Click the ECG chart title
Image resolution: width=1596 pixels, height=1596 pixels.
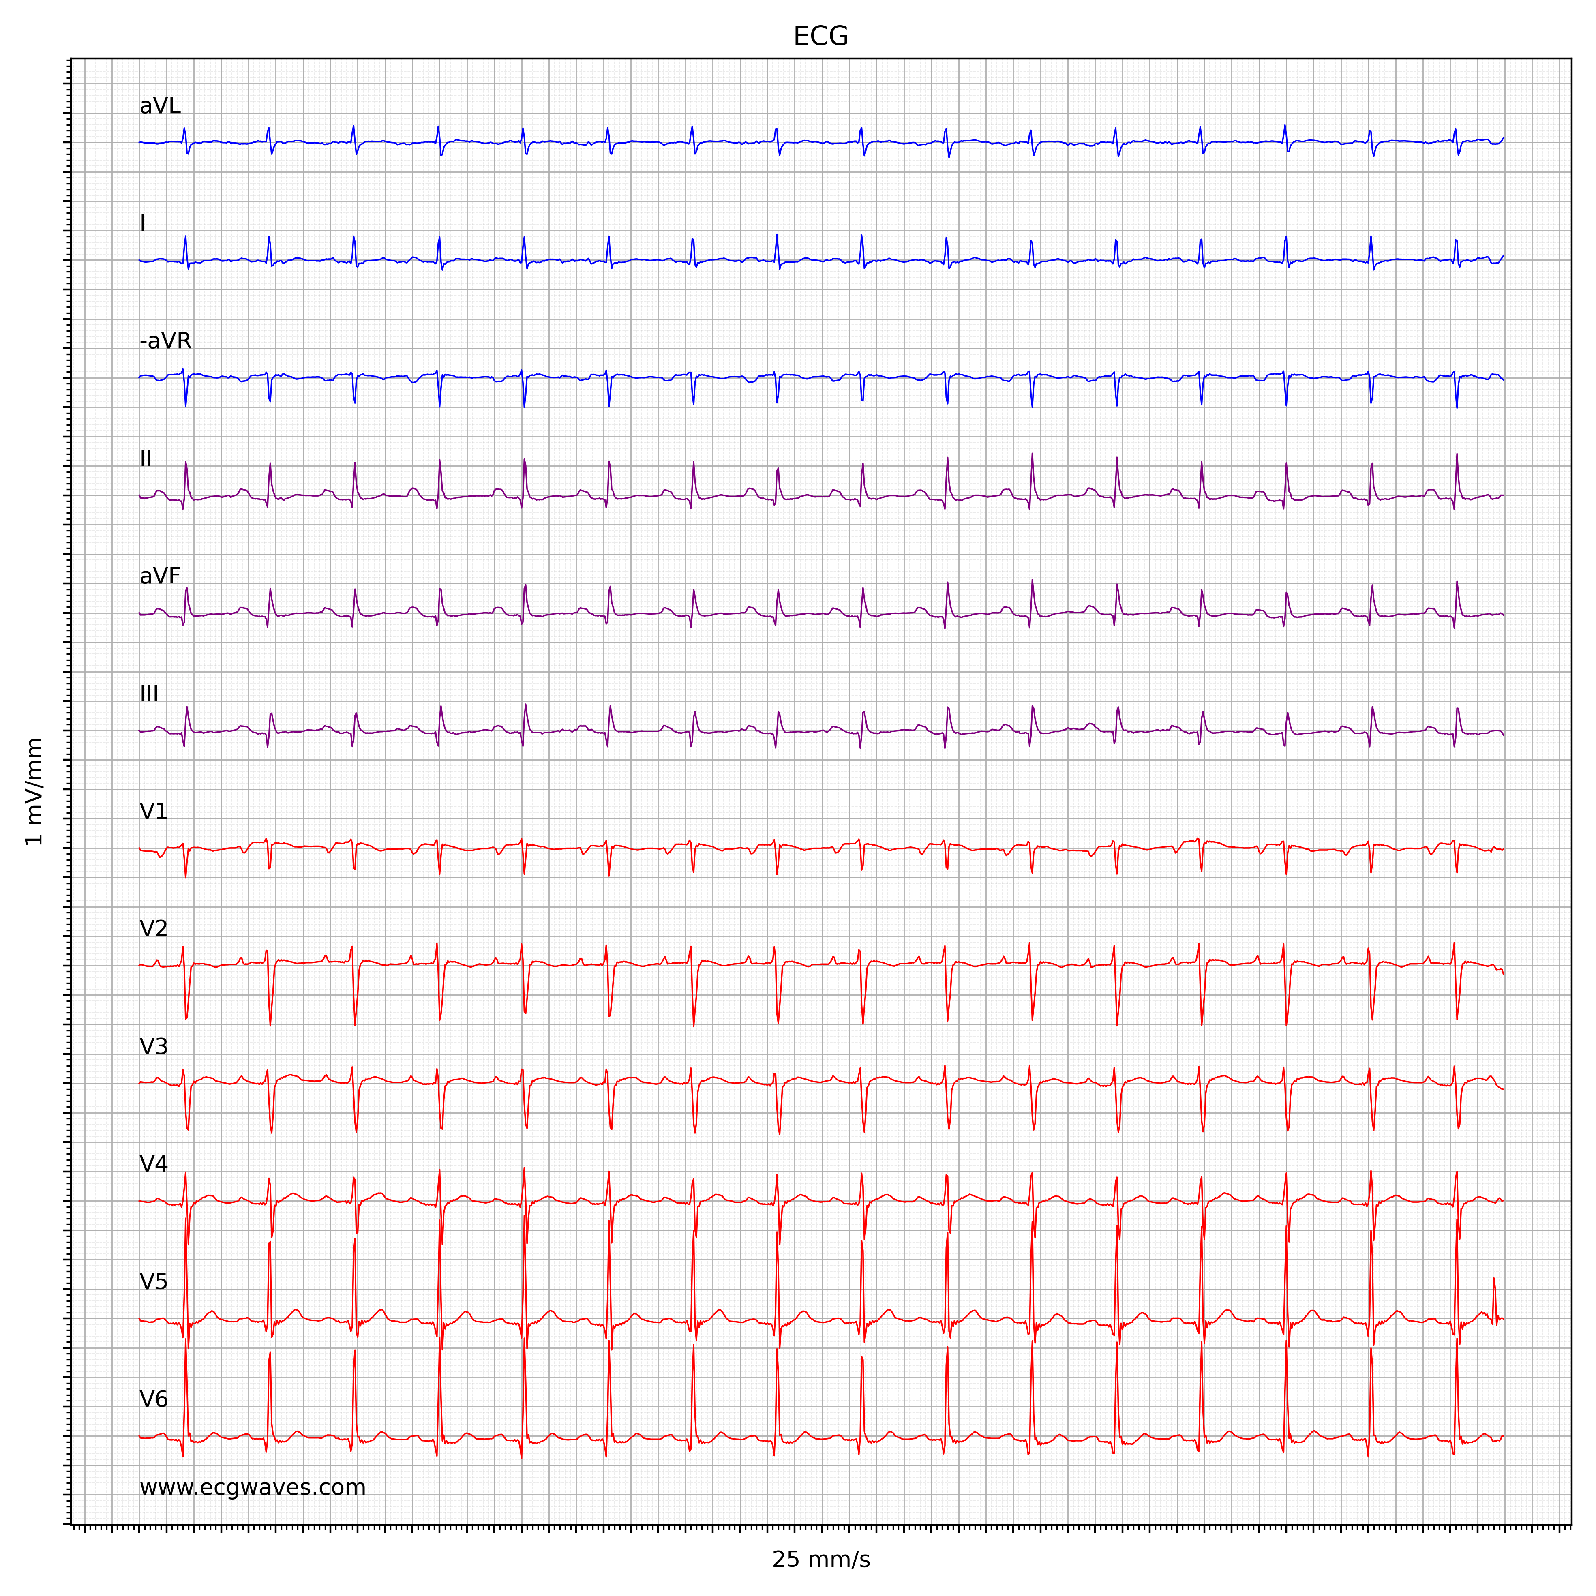tap(820, 36)
